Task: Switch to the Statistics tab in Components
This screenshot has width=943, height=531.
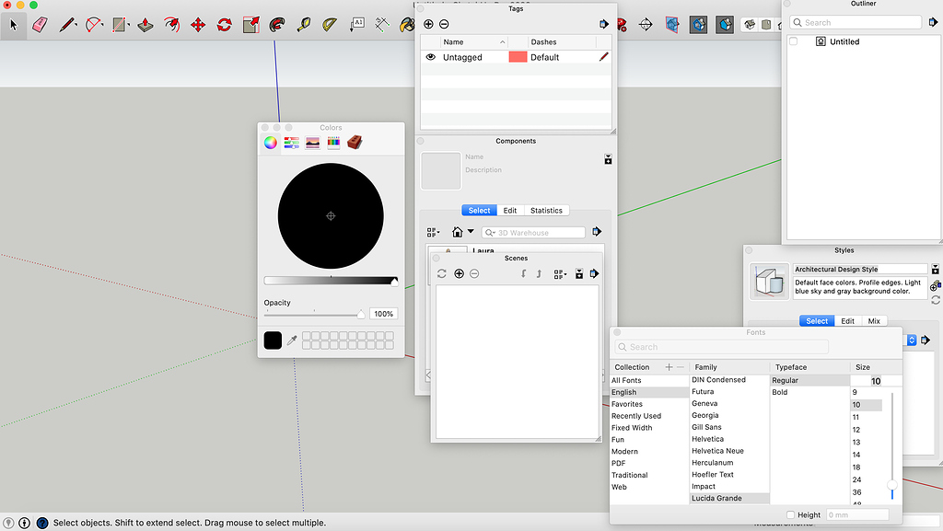Action: click(x=546, y=210)
